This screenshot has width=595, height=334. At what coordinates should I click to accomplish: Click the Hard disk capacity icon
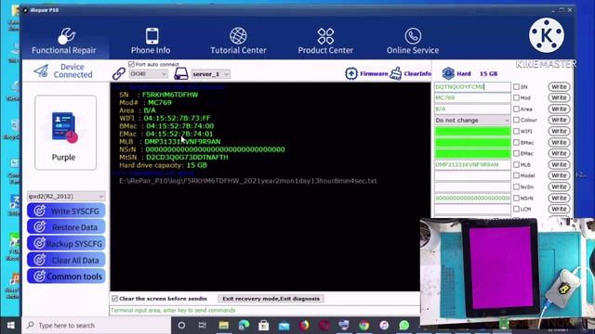tap(448, 73)
